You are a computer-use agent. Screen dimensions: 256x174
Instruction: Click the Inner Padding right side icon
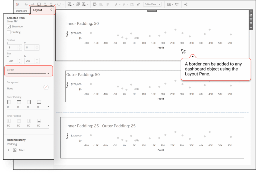click(x=29, y=121)
